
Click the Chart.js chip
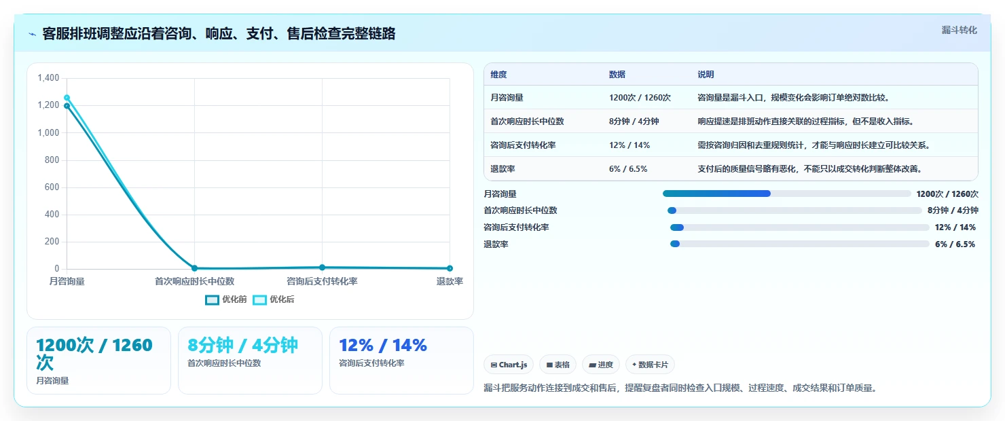click(509, 365)
